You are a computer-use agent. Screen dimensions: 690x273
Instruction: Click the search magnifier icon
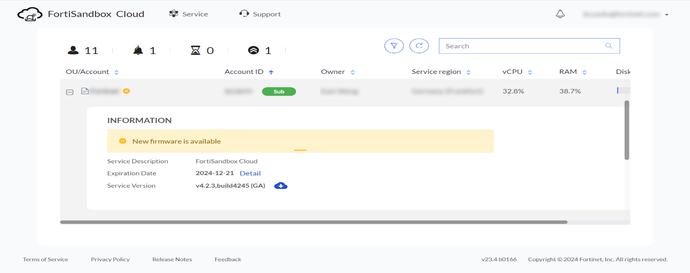[x=609, y=46]
